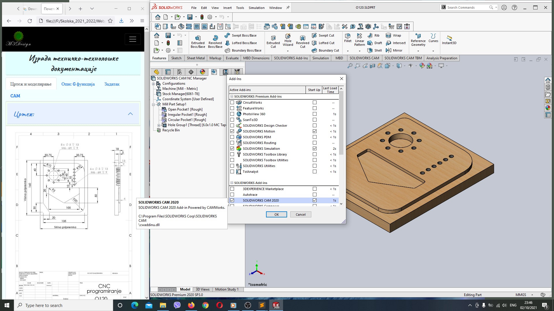The height and width of the screenshot is (311, 554).
Task: Expand the Configurations tree node
Action: coord(154,84)
